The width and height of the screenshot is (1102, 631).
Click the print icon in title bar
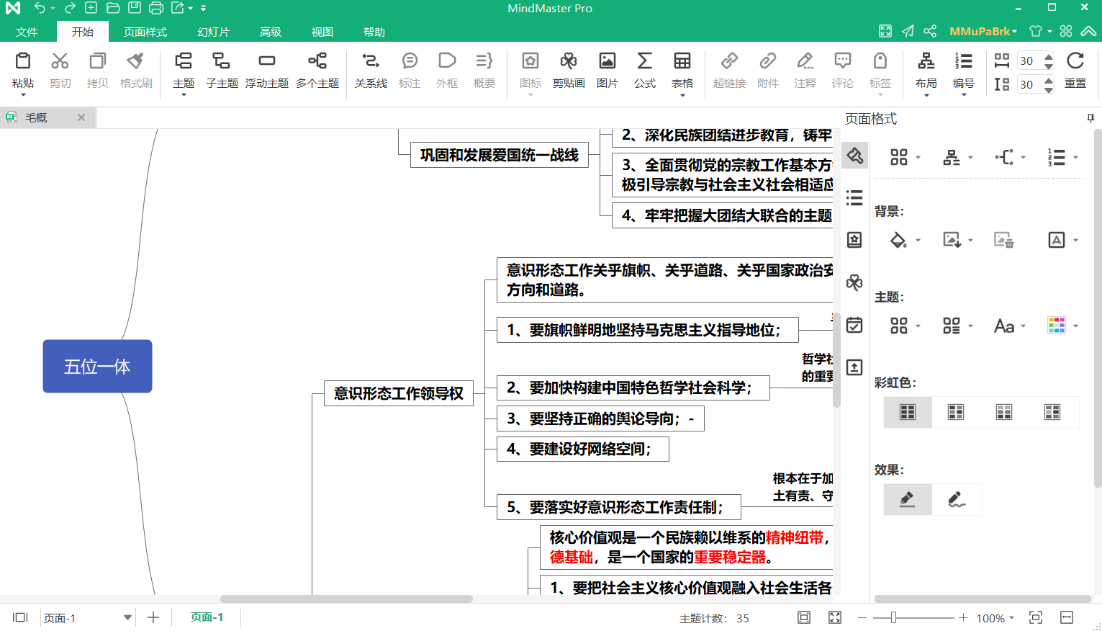[x=156, y=8]
